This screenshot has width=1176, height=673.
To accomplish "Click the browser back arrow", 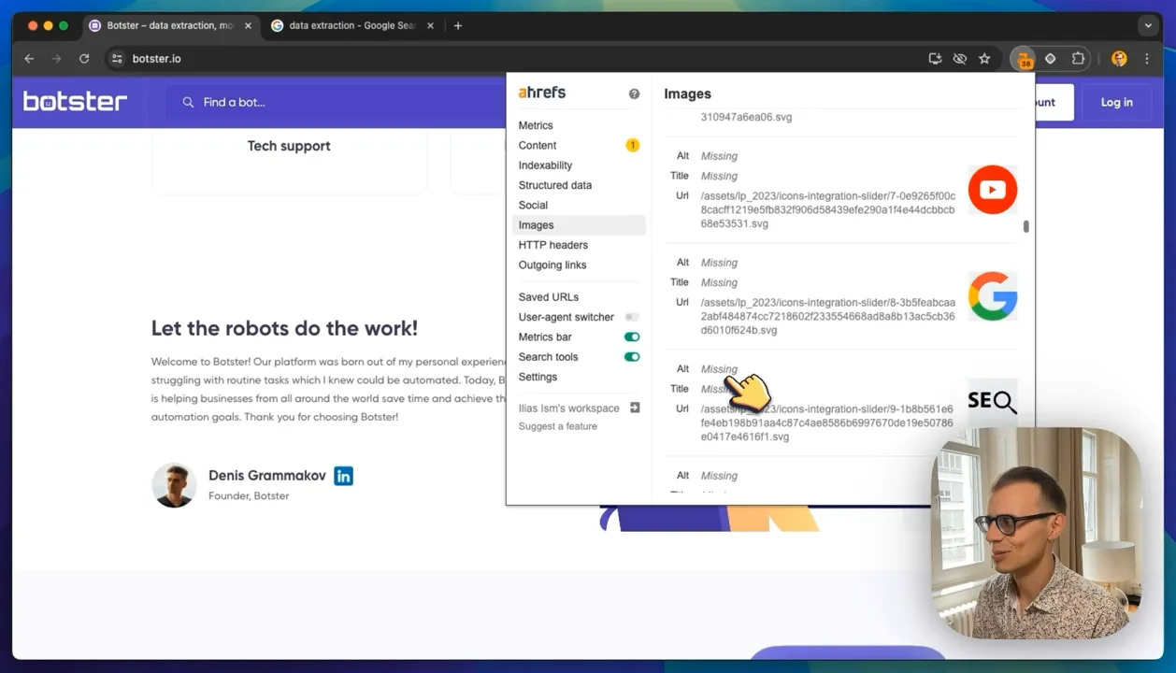I will (x=29, y=59).
